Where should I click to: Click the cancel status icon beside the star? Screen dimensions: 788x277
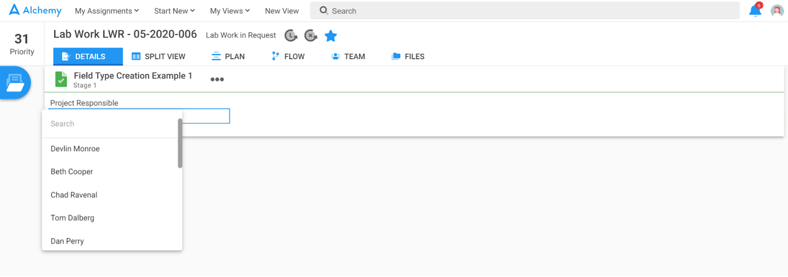(311, 35)
